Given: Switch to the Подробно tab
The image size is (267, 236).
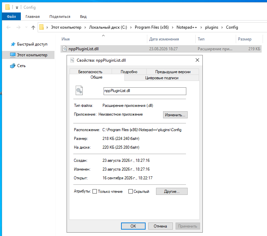Looking at the screenshot, I should pyautogui.click(x=129, y=72).
